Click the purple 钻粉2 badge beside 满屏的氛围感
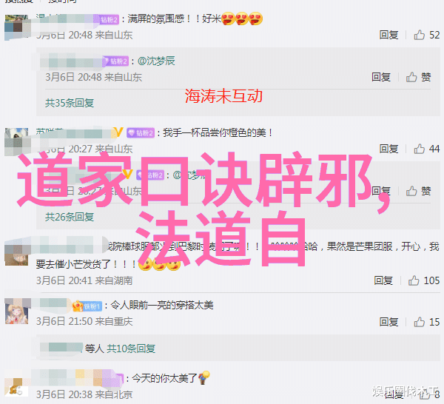Screen dimensions: 444x404 pos(110,19)
